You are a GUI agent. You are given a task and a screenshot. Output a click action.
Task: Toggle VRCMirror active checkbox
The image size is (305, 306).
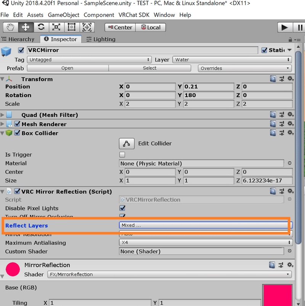[x=21, y=50]
